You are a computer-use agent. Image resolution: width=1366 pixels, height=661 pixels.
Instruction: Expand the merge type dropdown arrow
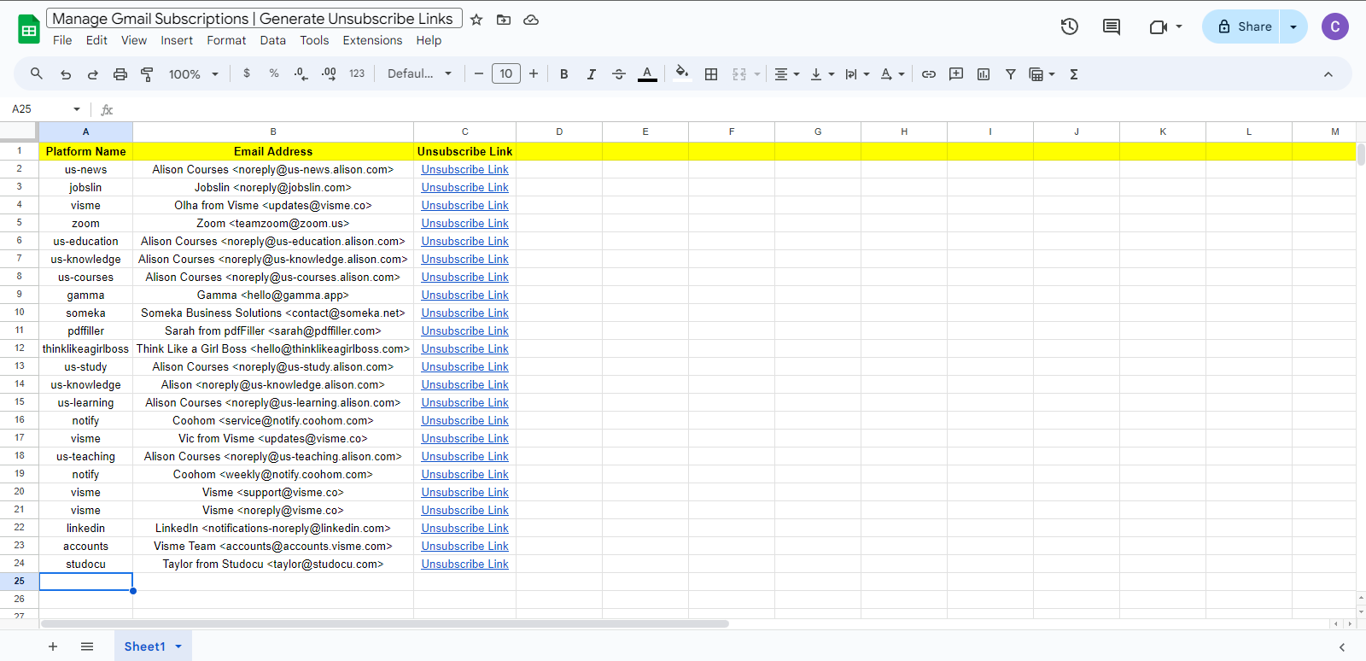tap(757, 74)
